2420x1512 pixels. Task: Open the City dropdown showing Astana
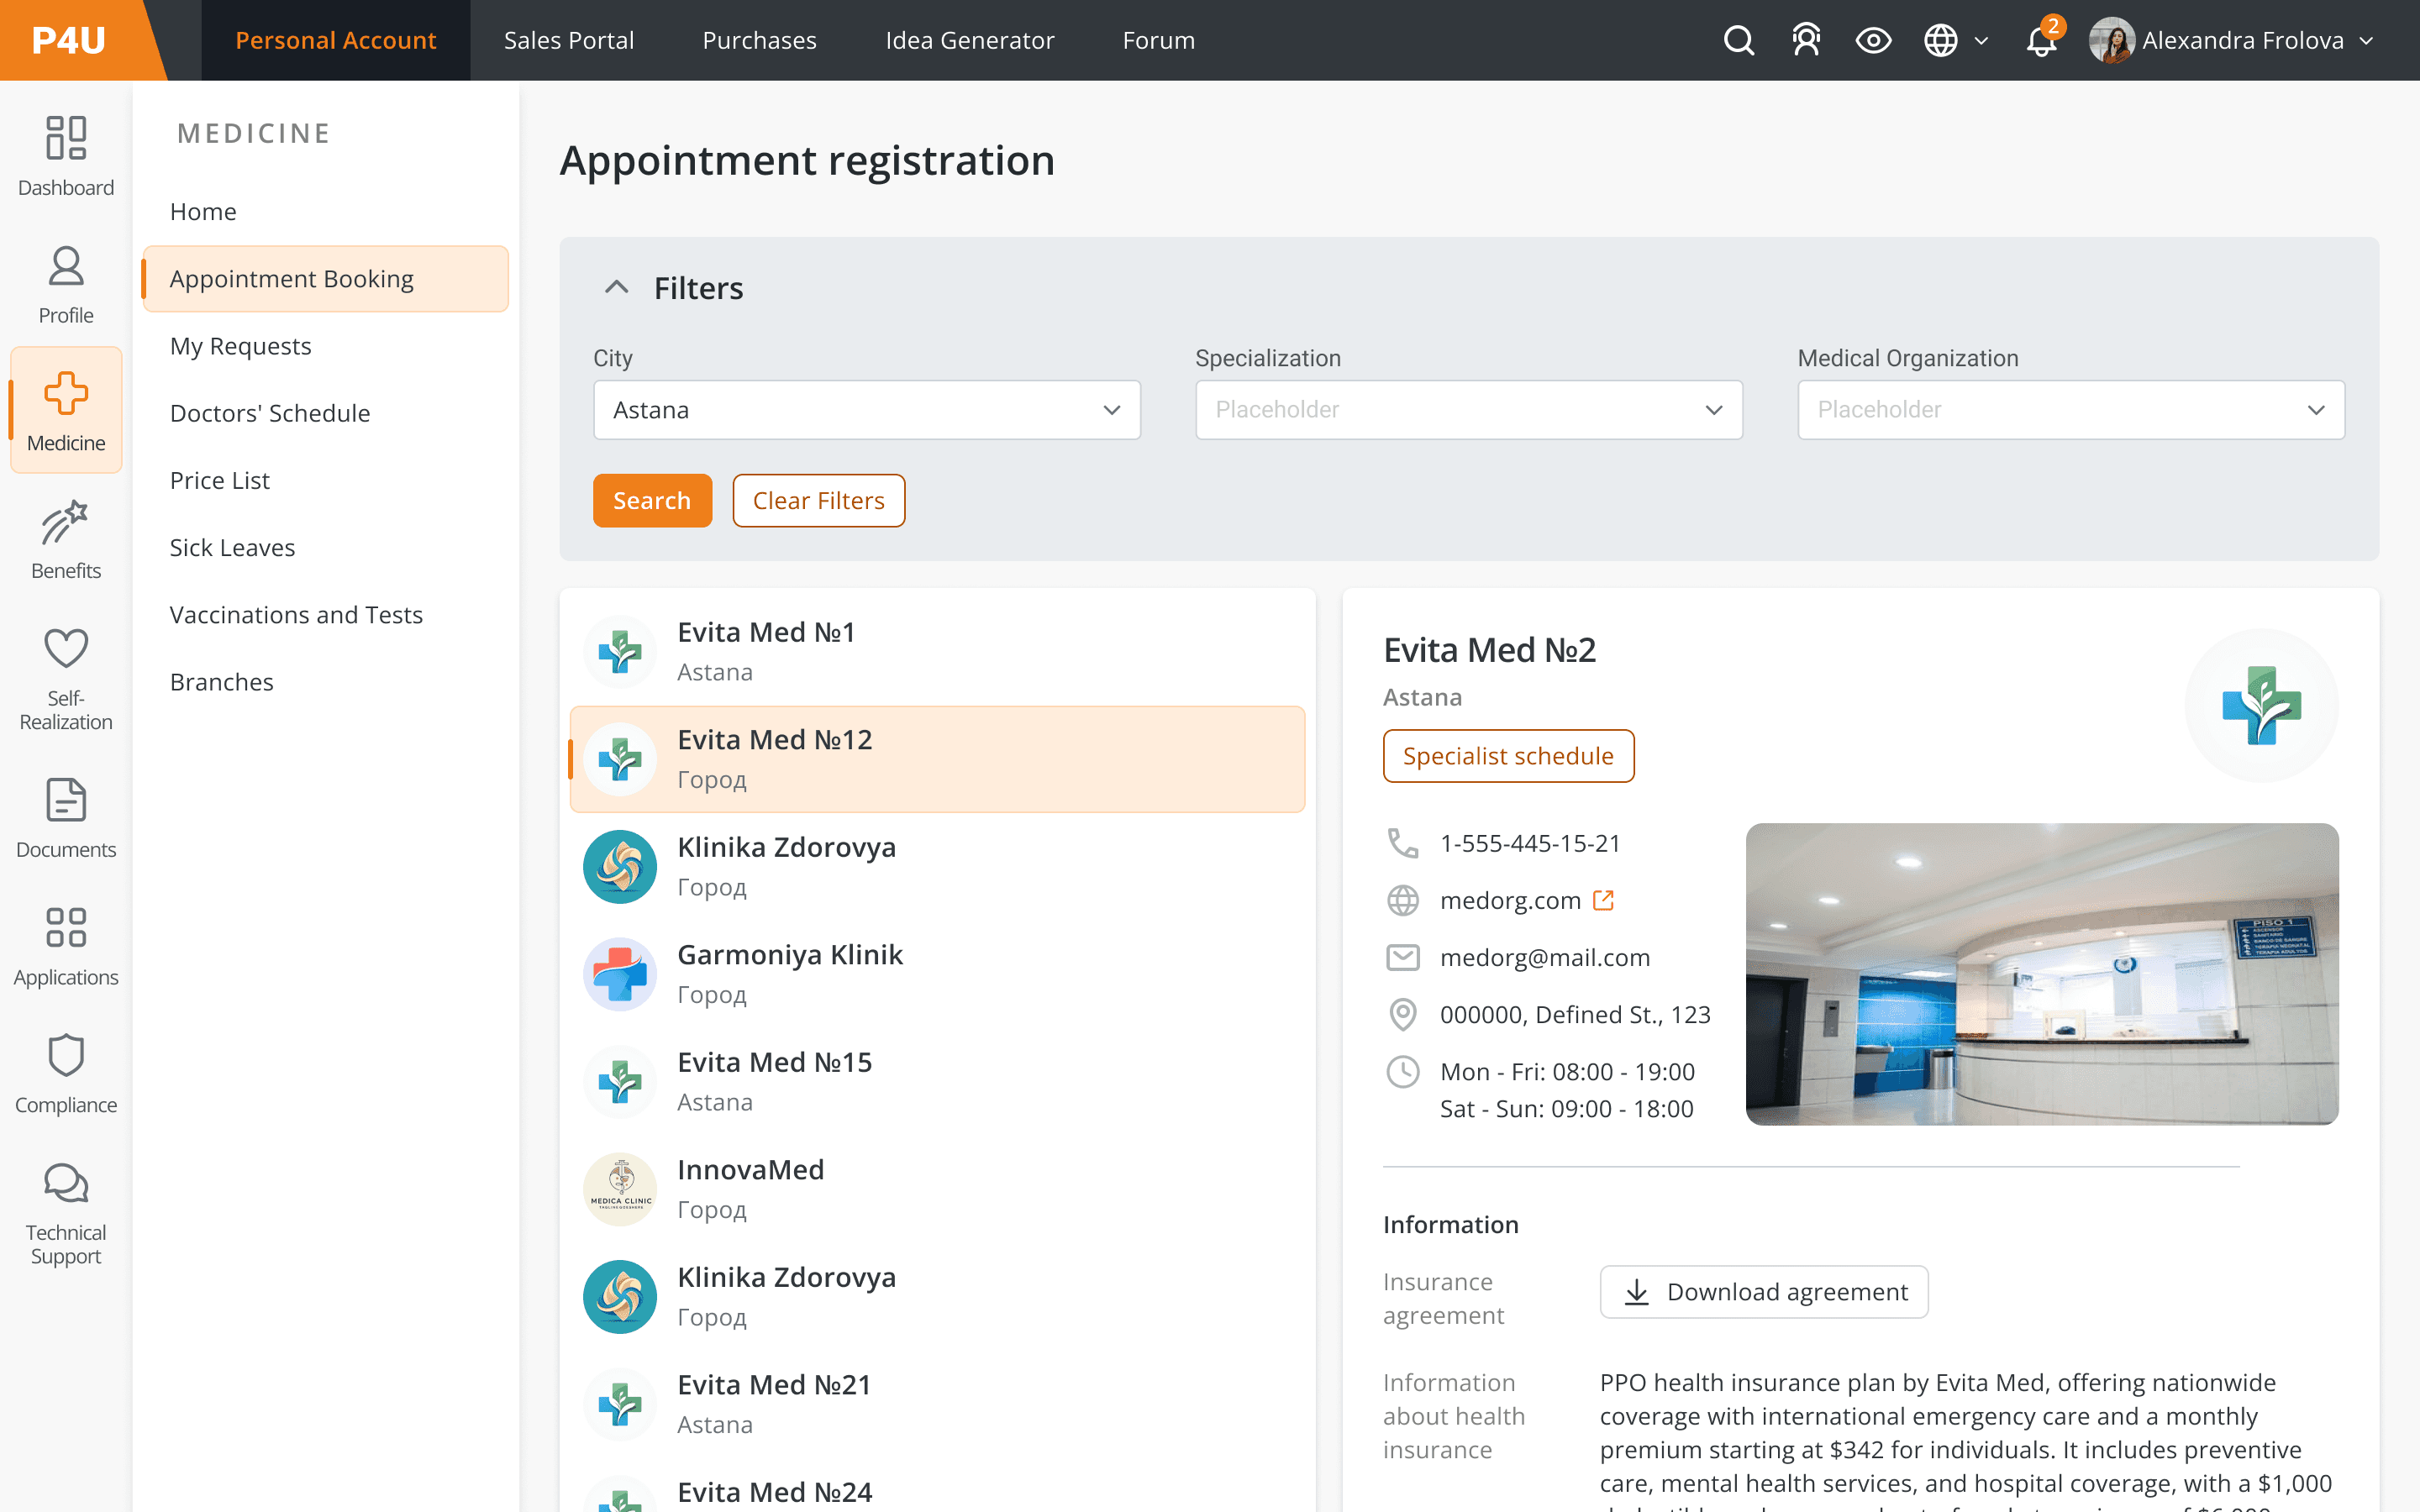(x=866, y=410)
